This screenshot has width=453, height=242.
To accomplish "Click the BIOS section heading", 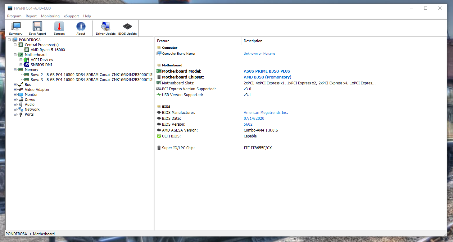I will [x=166, y=107].
